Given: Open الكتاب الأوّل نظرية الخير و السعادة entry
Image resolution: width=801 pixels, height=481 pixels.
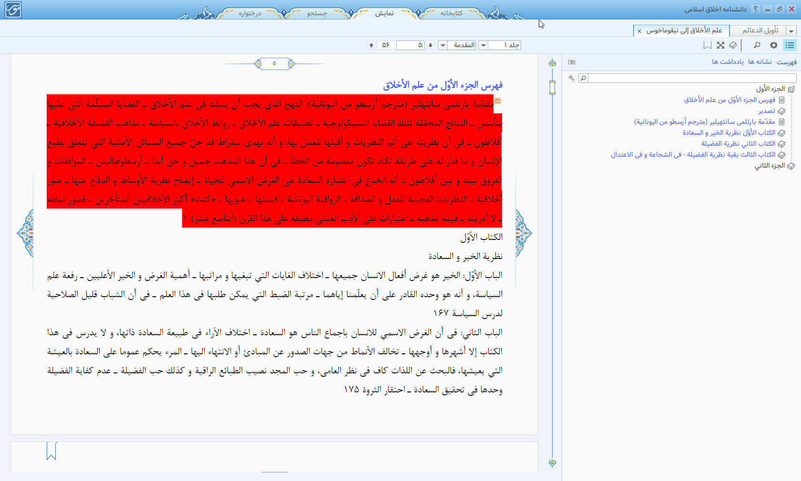Looking at the screenshot, I should (729, 133).
